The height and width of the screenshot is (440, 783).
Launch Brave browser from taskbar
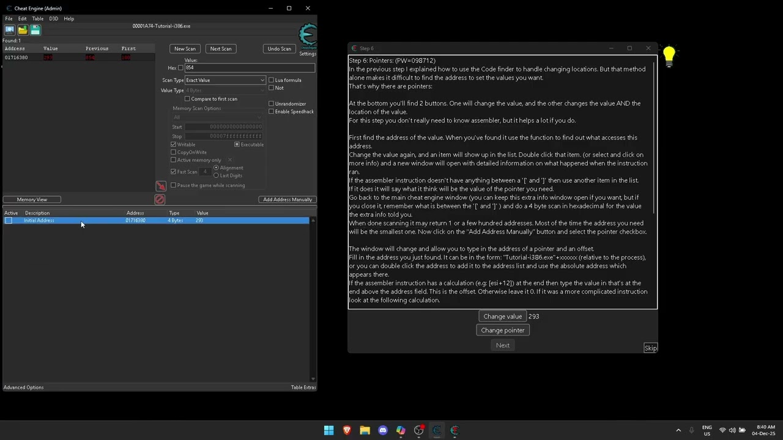[x=347, y=430]
